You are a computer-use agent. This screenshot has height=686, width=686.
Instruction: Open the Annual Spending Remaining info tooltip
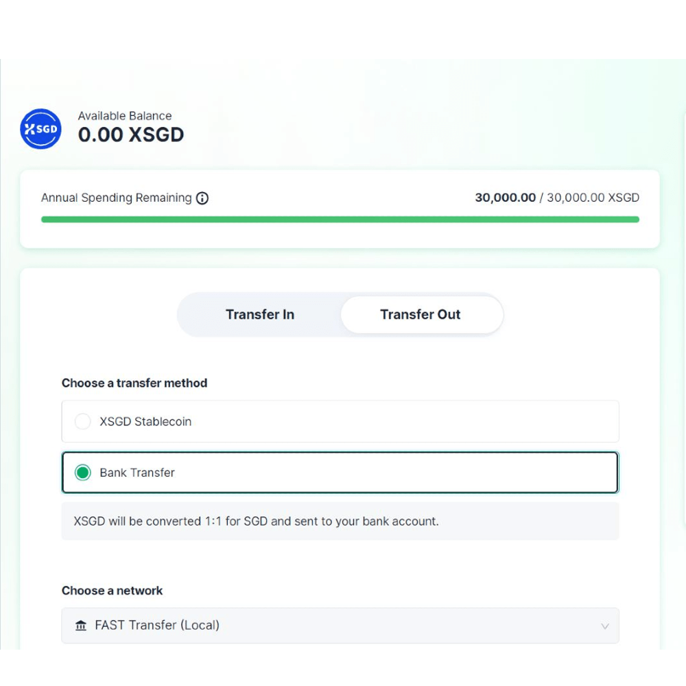[x=202, y=198]
